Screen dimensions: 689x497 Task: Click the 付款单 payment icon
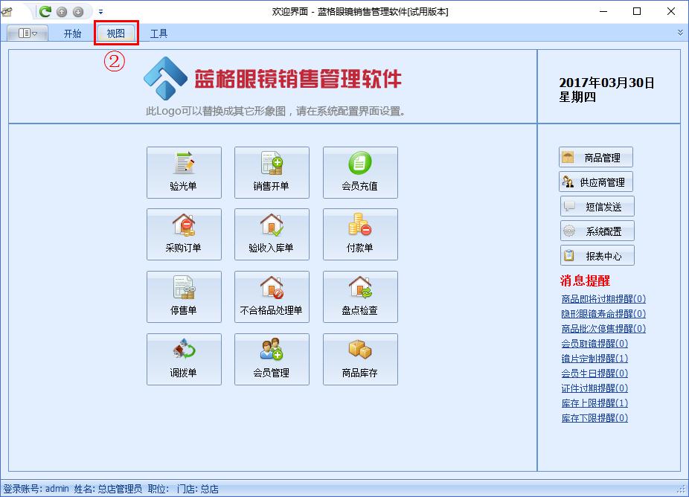pyautogui.click(x=360, y=234)
